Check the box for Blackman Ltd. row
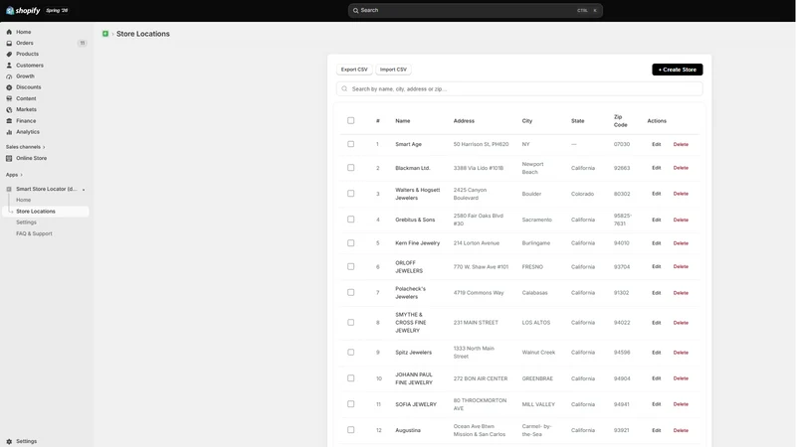The image size is (796, 447). pyautogui.click(x=351, y=167)
